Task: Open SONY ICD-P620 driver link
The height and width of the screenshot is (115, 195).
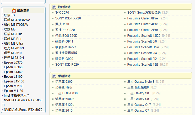Action: (67, 65)
